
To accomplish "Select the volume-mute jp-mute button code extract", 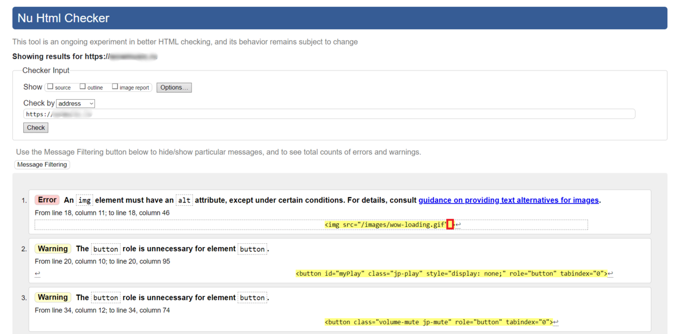I will 438,322.
